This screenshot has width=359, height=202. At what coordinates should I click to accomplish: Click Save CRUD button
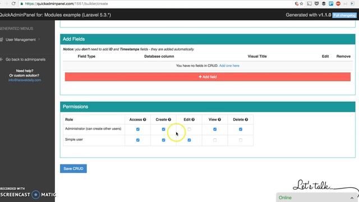(x=73, y=168)
